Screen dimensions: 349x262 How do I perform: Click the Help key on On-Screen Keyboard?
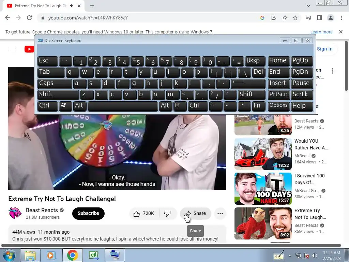pos(302,106)
